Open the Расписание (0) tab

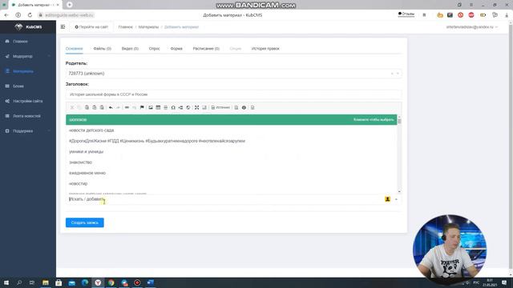point(206,48)
